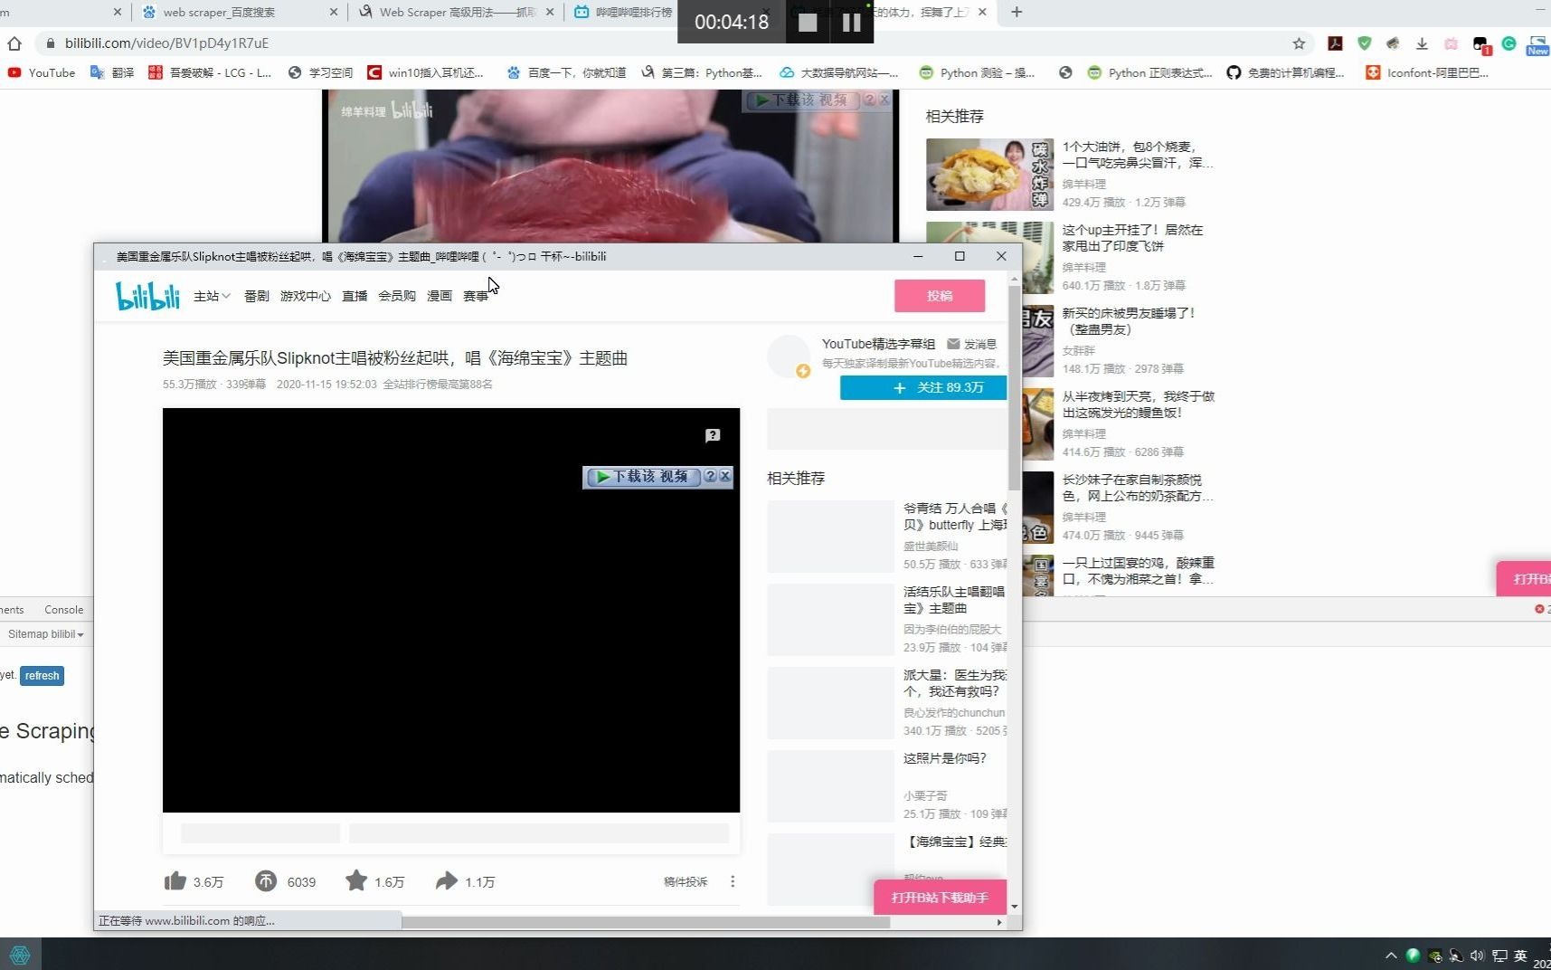Click the popup window vertical scrollbar

pos(1015,389)
